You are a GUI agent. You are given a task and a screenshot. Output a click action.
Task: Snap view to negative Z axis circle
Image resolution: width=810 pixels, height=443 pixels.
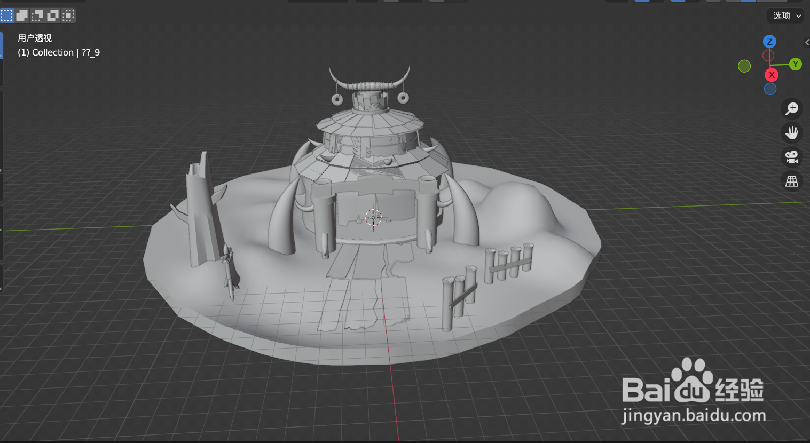(770, 89)
